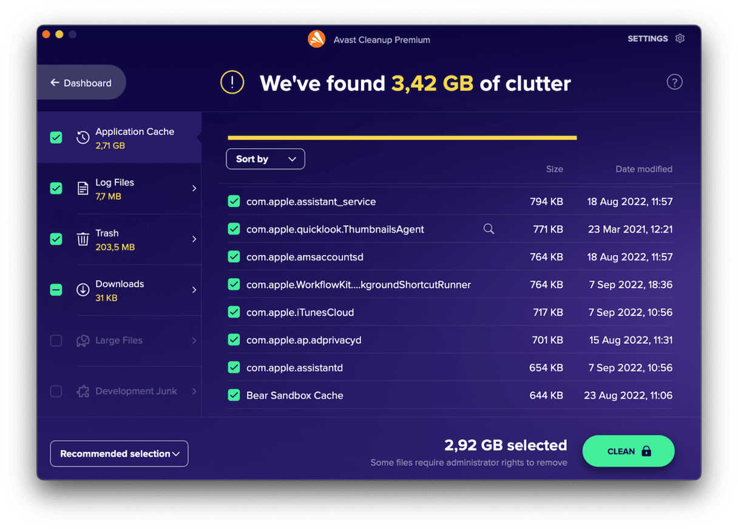
Task: Click the 794 KB size value
Action: (546, 202)
